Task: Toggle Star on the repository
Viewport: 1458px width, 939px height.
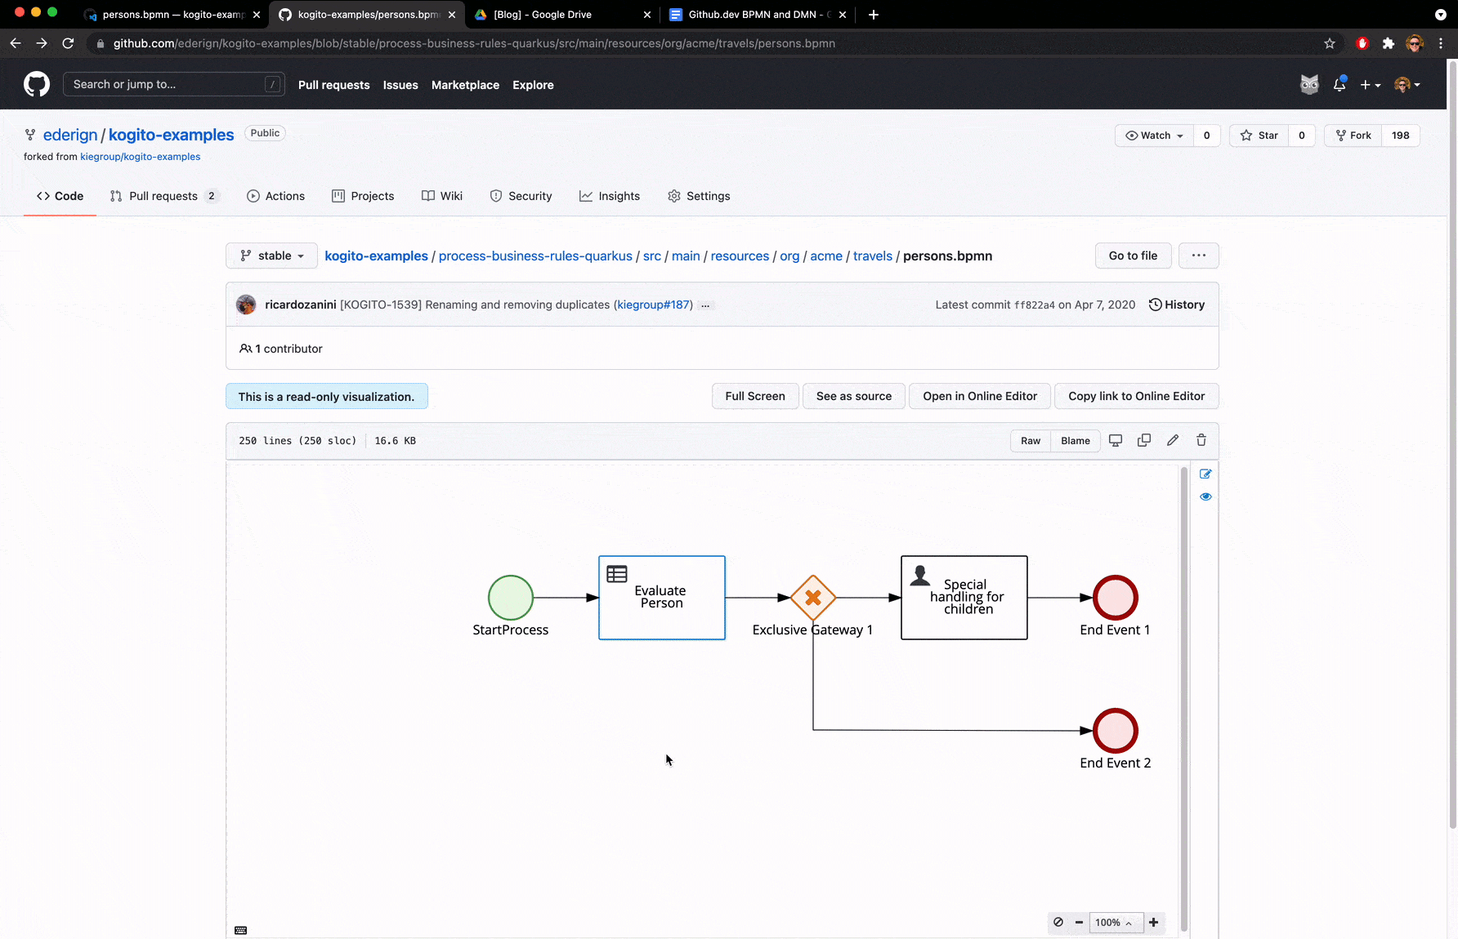Action: 1259,136
